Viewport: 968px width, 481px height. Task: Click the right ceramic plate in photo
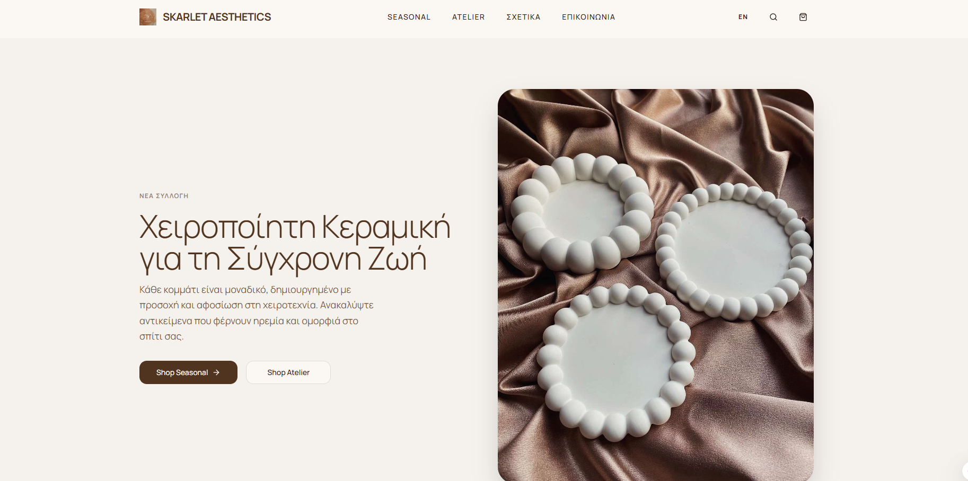[x=734, y=252]
